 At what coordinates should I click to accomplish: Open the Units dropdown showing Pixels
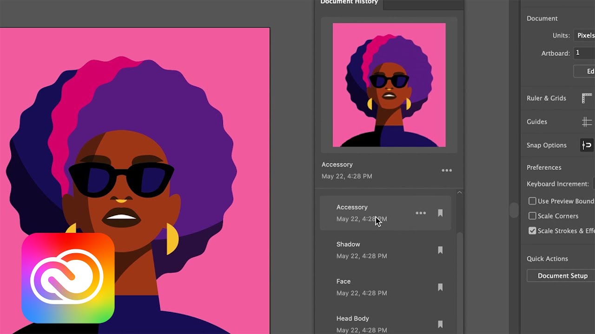[584, 35]
